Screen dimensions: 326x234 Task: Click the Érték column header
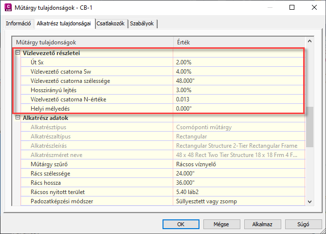238,42
